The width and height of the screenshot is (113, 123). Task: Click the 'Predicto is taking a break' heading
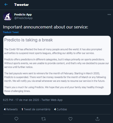point(28,40)
